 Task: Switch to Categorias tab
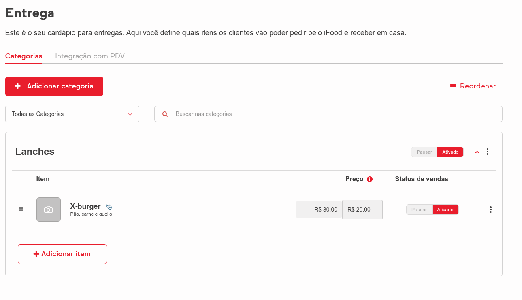click(x=23, y=56)
